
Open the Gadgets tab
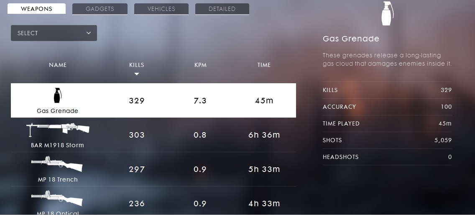100,9
